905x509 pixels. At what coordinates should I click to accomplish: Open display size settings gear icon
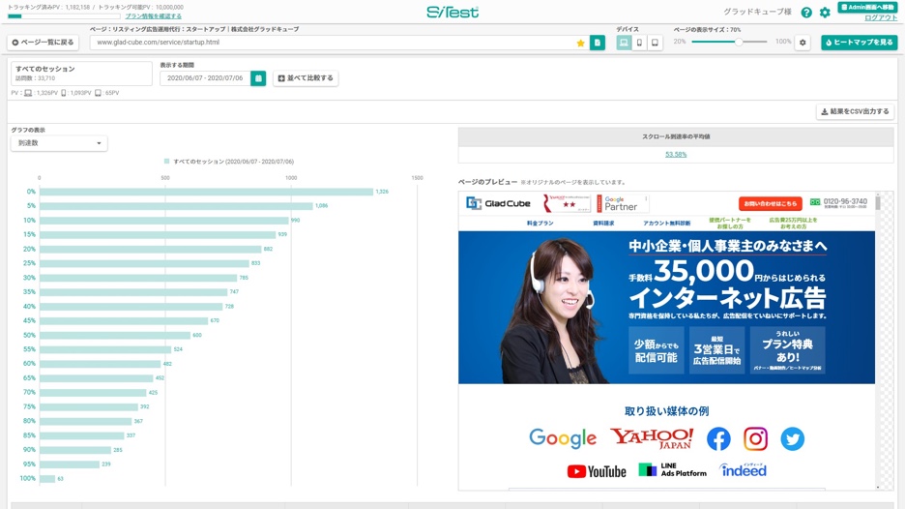[x=803, y=43]
